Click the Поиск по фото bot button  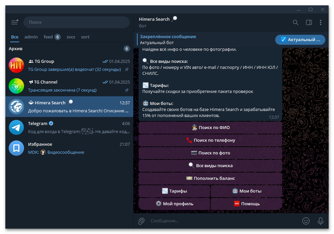pos(210,153)
